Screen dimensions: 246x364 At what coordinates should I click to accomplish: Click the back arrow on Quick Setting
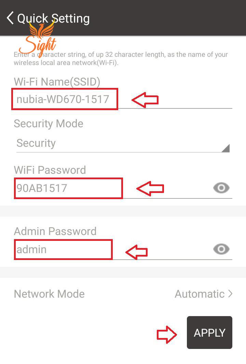10,18
